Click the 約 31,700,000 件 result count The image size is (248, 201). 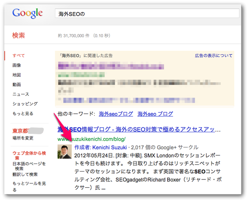(x=74, y=36)
